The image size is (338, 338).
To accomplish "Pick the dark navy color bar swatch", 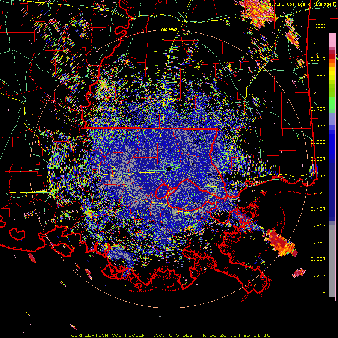I will tap(332, 190).
